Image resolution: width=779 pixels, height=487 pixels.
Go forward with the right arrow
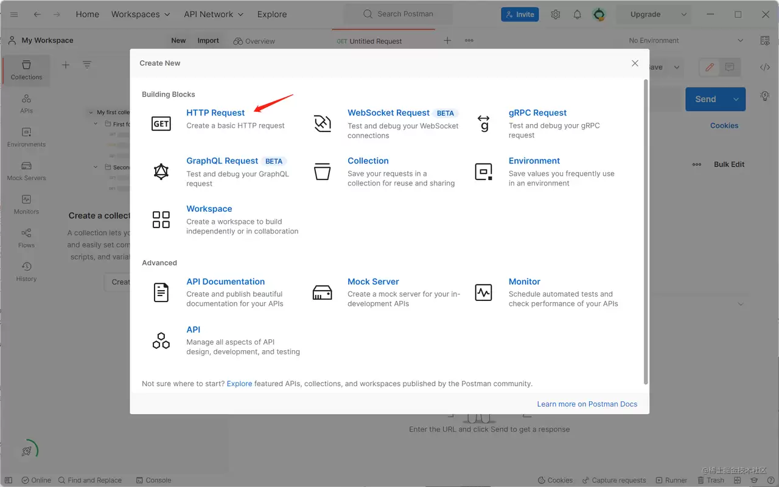[x=57, y=15]
